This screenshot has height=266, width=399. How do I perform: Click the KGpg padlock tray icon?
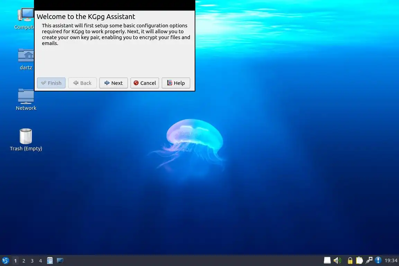tap(350, 260)
